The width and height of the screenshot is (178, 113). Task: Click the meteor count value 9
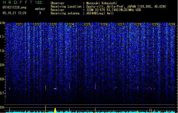tap(40, 13)
